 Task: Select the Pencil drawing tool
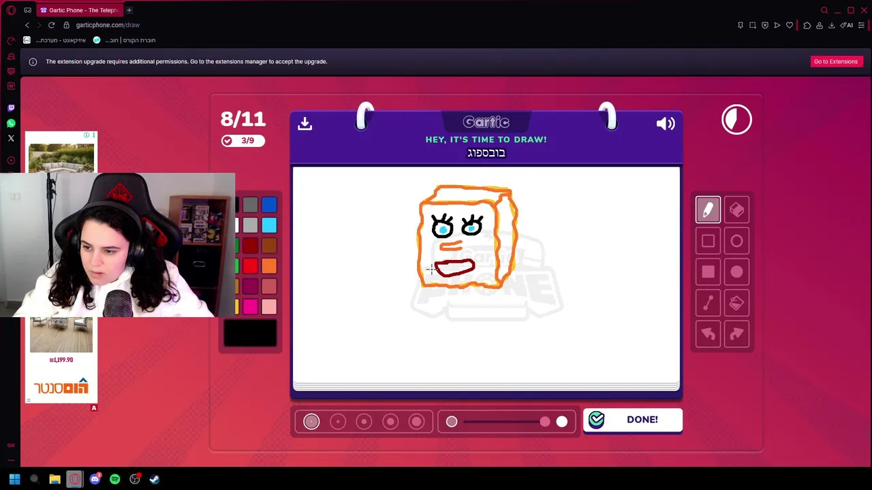pyautogui.click(x=708, y=210)
